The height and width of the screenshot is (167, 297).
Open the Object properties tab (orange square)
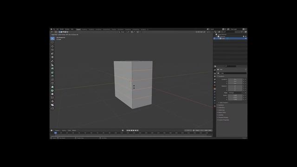pos(215,89)
